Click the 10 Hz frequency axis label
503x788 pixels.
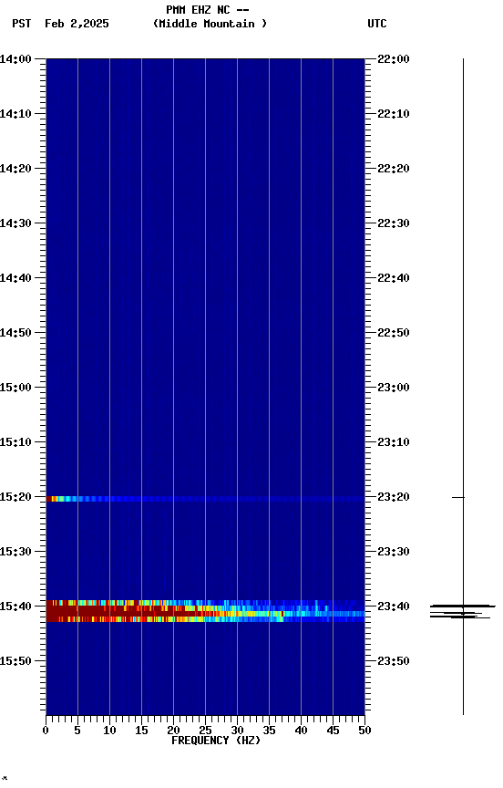click(x=109, y=731)
